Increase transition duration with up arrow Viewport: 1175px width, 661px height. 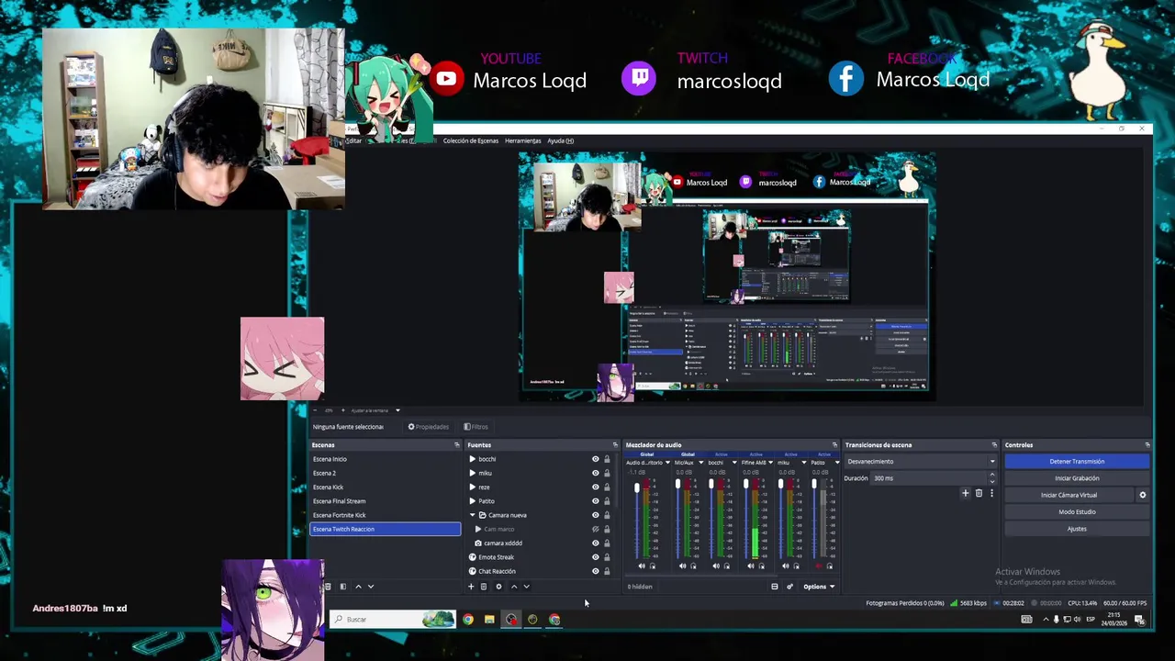click(991, 475)
